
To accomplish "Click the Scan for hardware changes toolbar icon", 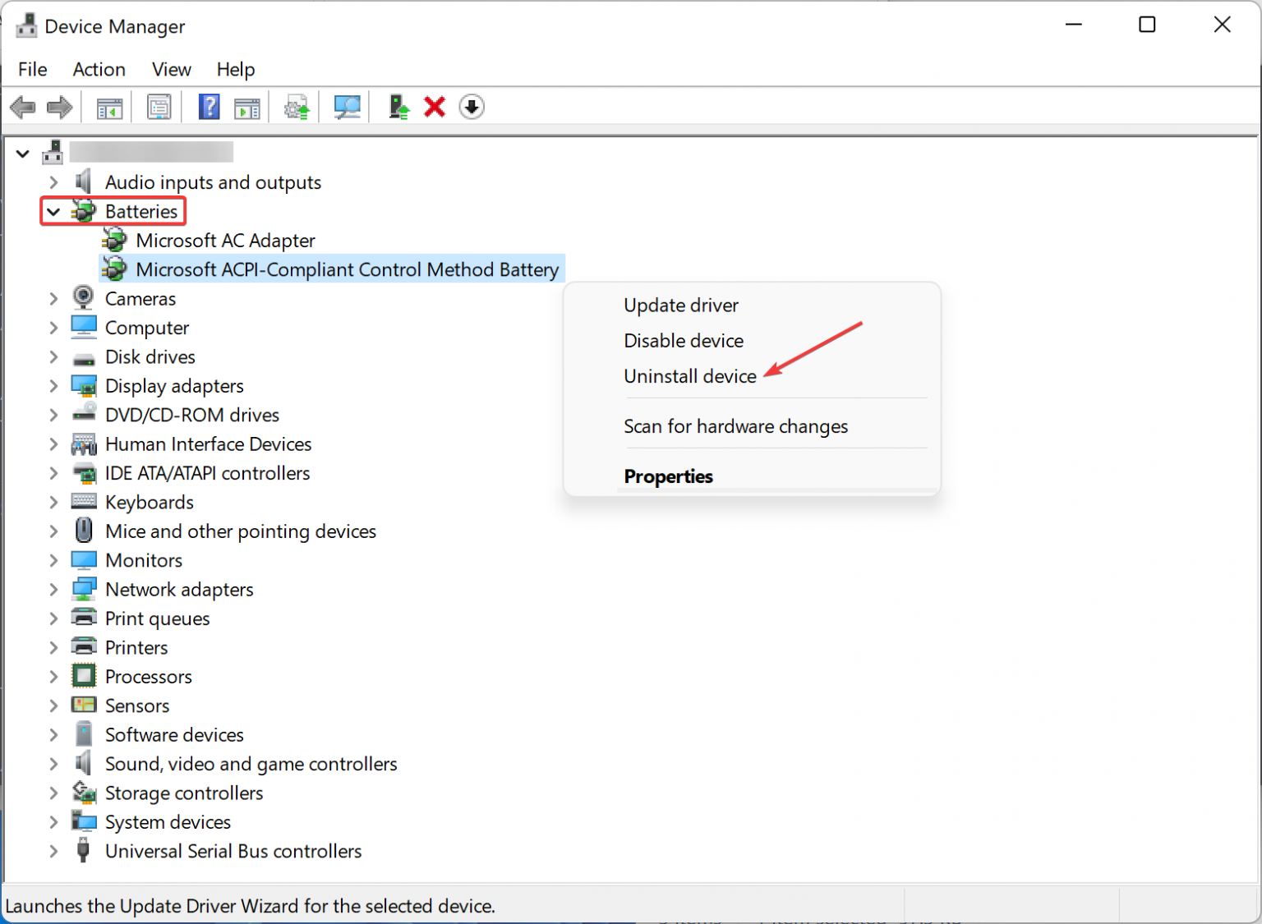I will (x=346, y=107).
